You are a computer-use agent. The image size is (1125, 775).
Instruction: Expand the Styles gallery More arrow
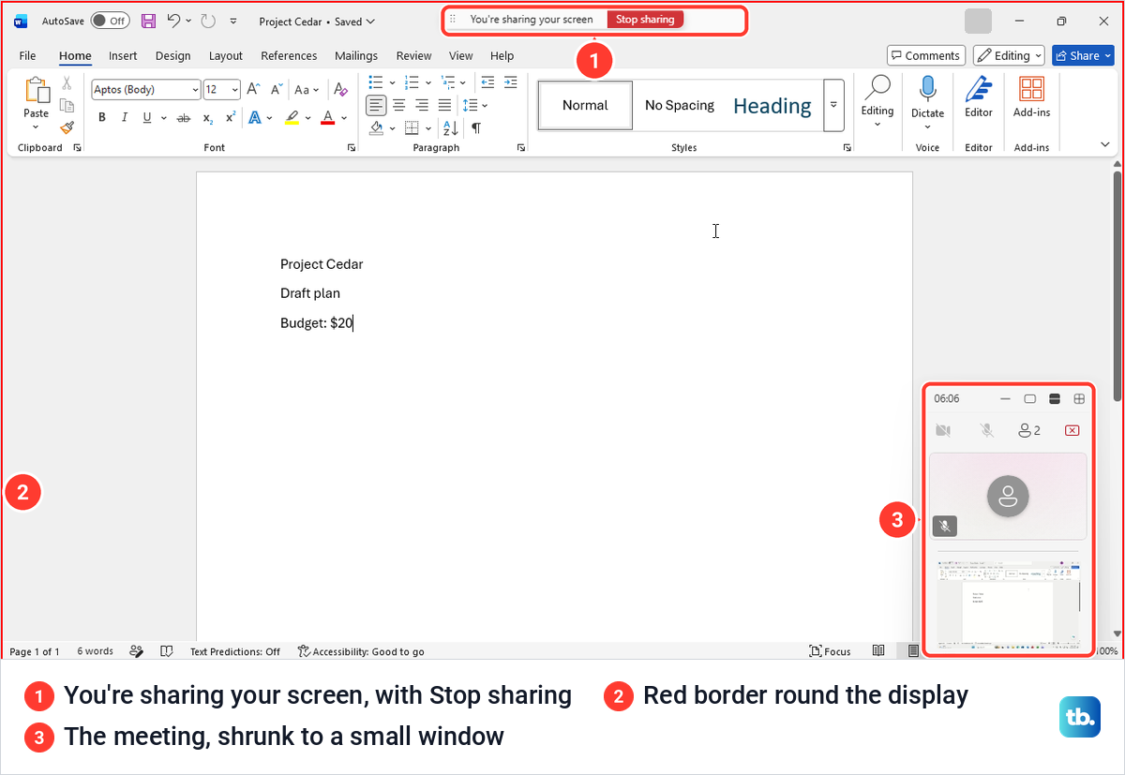pyautogui.click(x=833, y=105)
